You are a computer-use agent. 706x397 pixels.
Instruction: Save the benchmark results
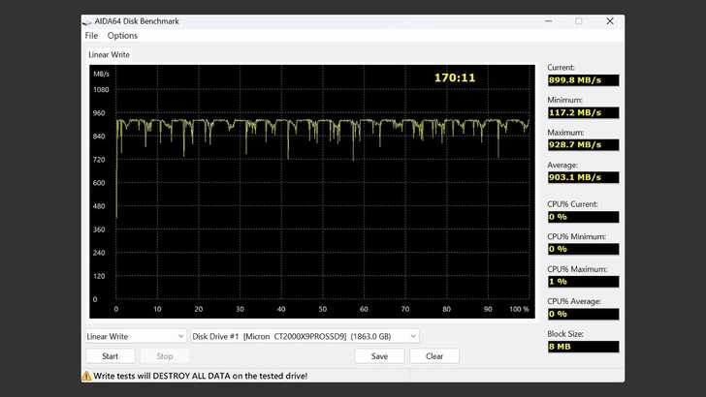coord(379,355)
